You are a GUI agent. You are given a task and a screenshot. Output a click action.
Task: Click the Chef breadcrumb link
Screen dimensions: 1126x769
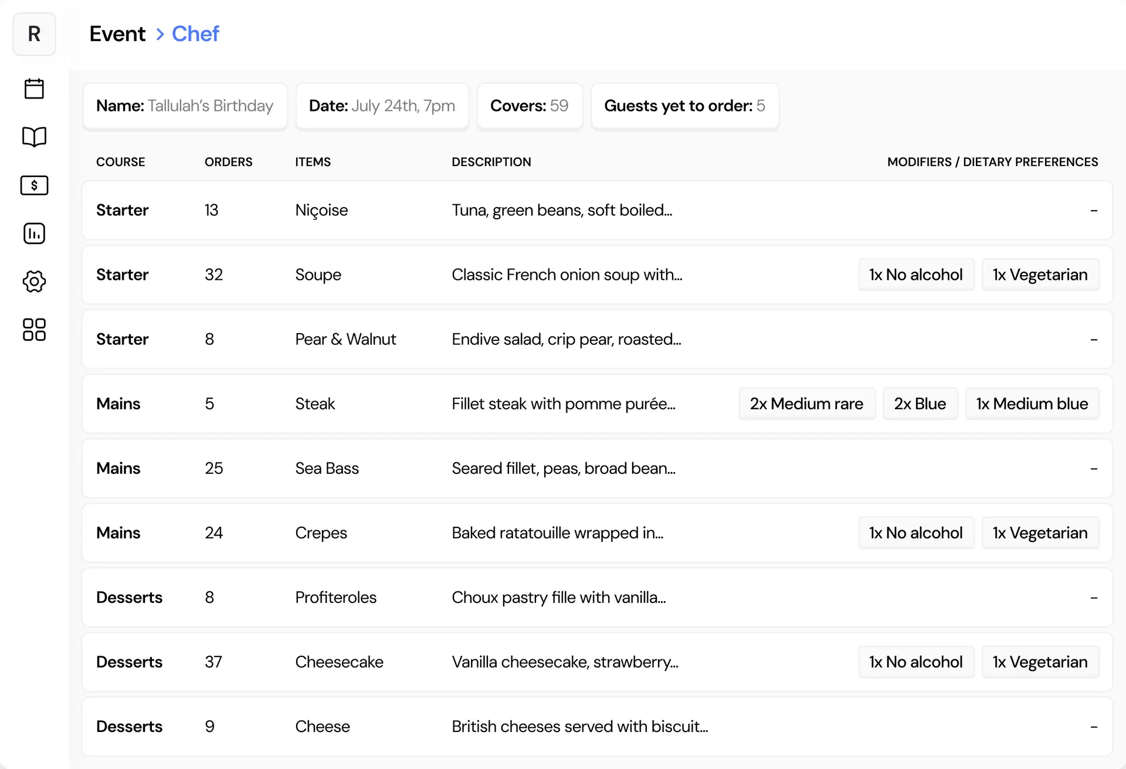(x=195, y=34)
